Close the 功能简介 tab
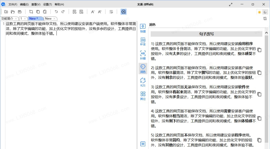 16,18
